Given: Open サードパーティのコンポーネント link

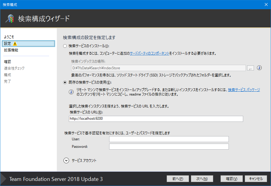Looking at the screenshot, I should click(x=150, y=53).
